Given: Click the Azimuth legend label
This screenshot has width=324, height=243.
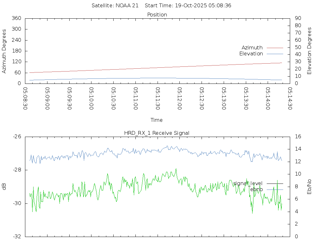Looking at the screenshot, I should 252,48.
